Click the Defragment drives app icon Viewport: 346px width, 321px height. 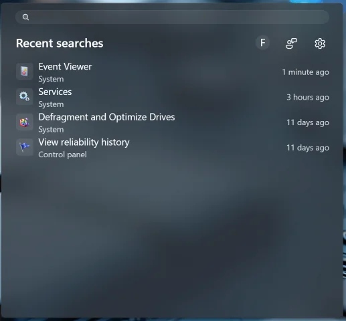[25, 122]
